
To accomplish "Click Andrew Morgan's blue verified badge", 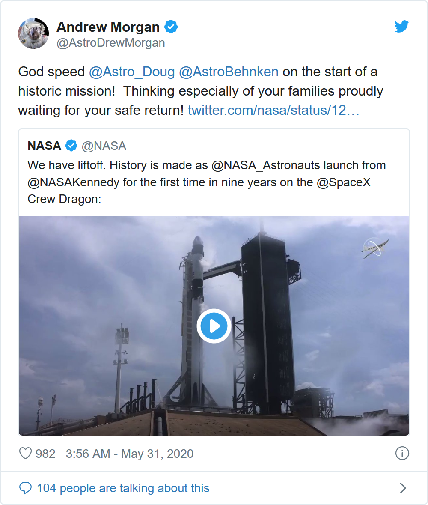I will 172,27.
